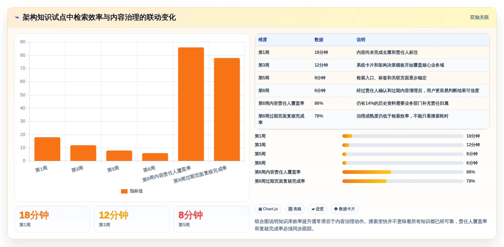
Task: Click the 86% 责任人覆盖率 progress bar
Action: coord(403,172)
